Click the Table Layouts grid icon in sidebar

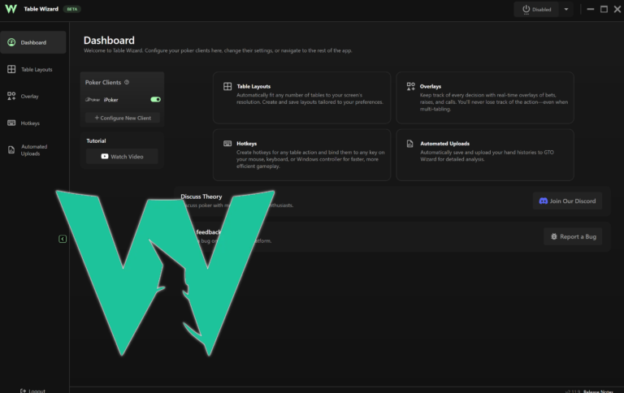pyautogui.click(x=11, y=69)
